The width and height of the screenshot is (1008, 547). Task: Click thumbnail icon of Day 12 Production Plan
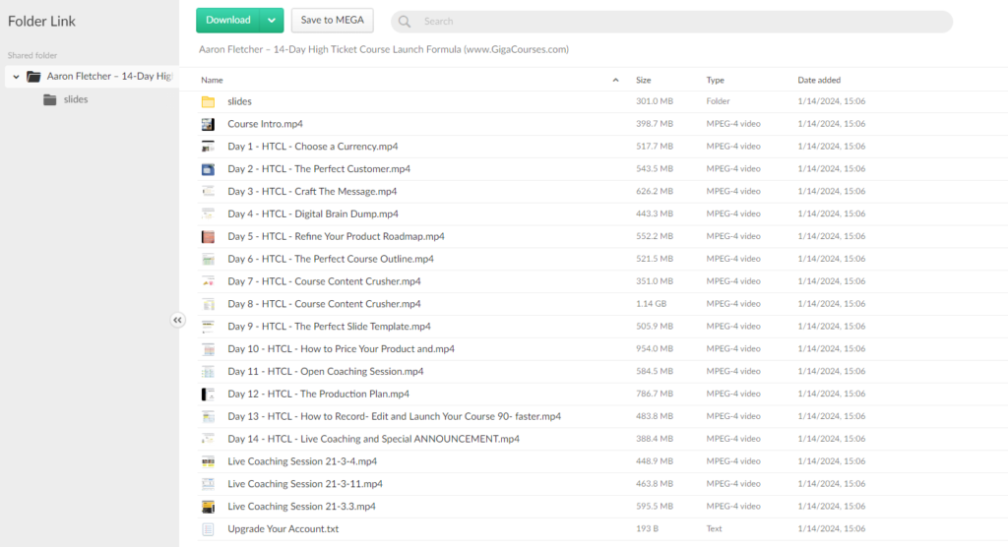click(x=208, y=394)
